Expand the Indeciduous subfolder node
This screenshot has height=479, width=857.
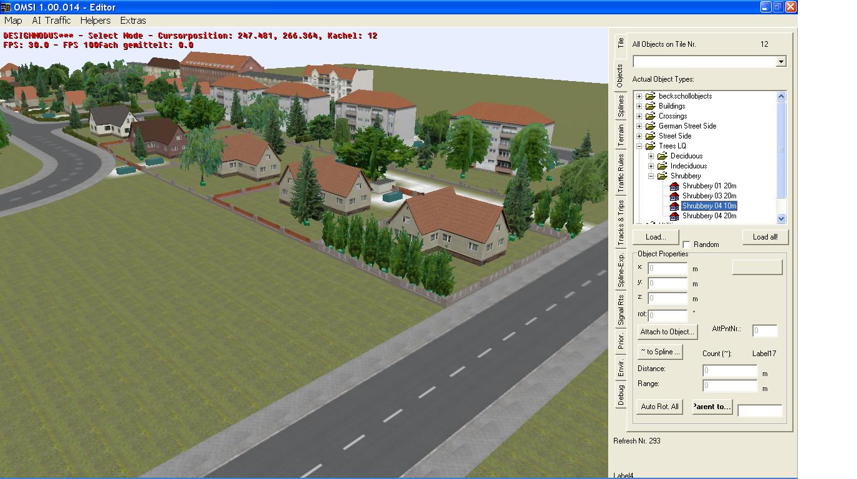point(651,166)
